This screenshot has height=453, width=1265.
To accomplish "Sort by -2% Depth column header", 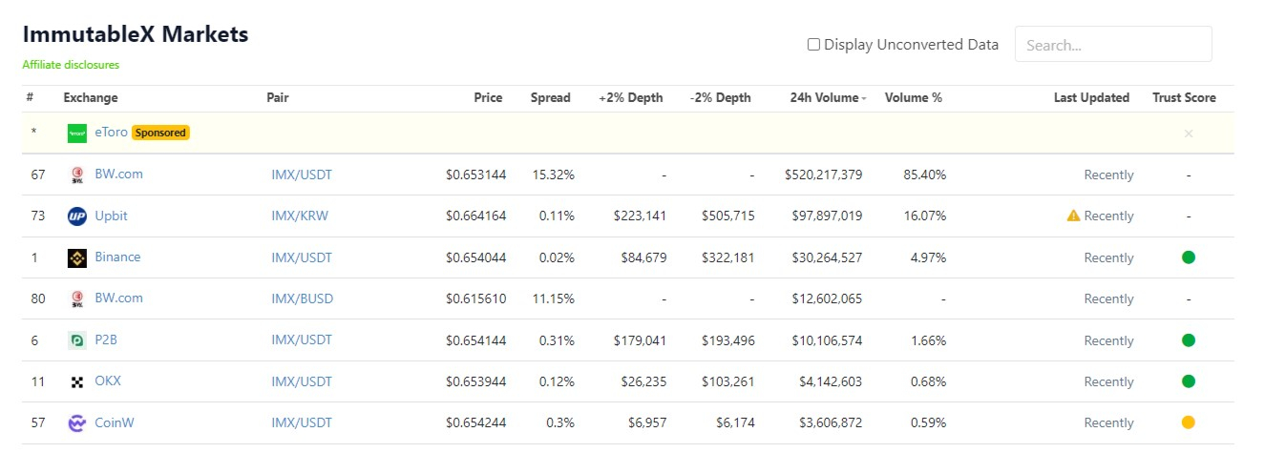I will pyautogui.click(x=720, y=97).
